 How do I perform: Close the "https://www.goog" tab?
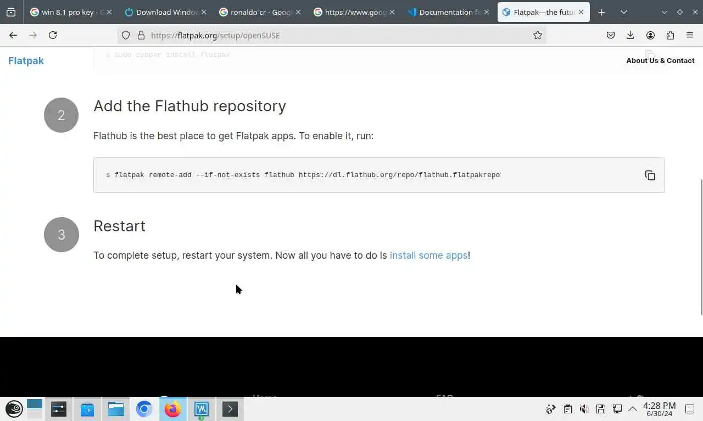[x=392, y=12]
